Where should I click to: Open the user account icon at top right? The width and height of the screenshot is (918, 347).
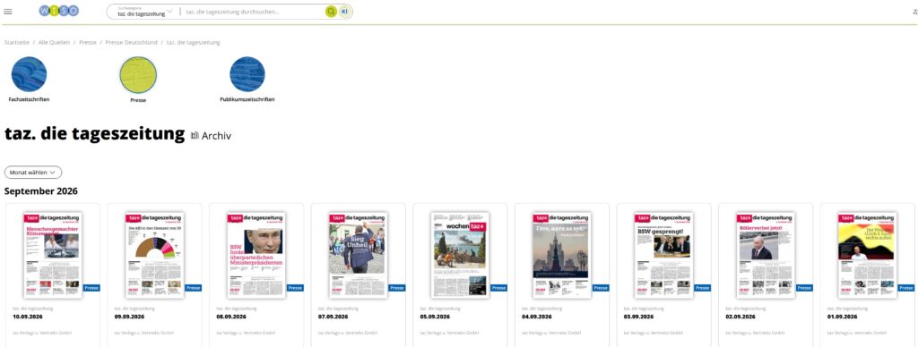point(915,11)
